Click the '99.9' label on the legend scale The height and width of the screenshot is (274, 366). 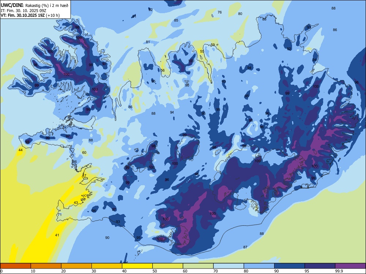(x=339, y=271)
